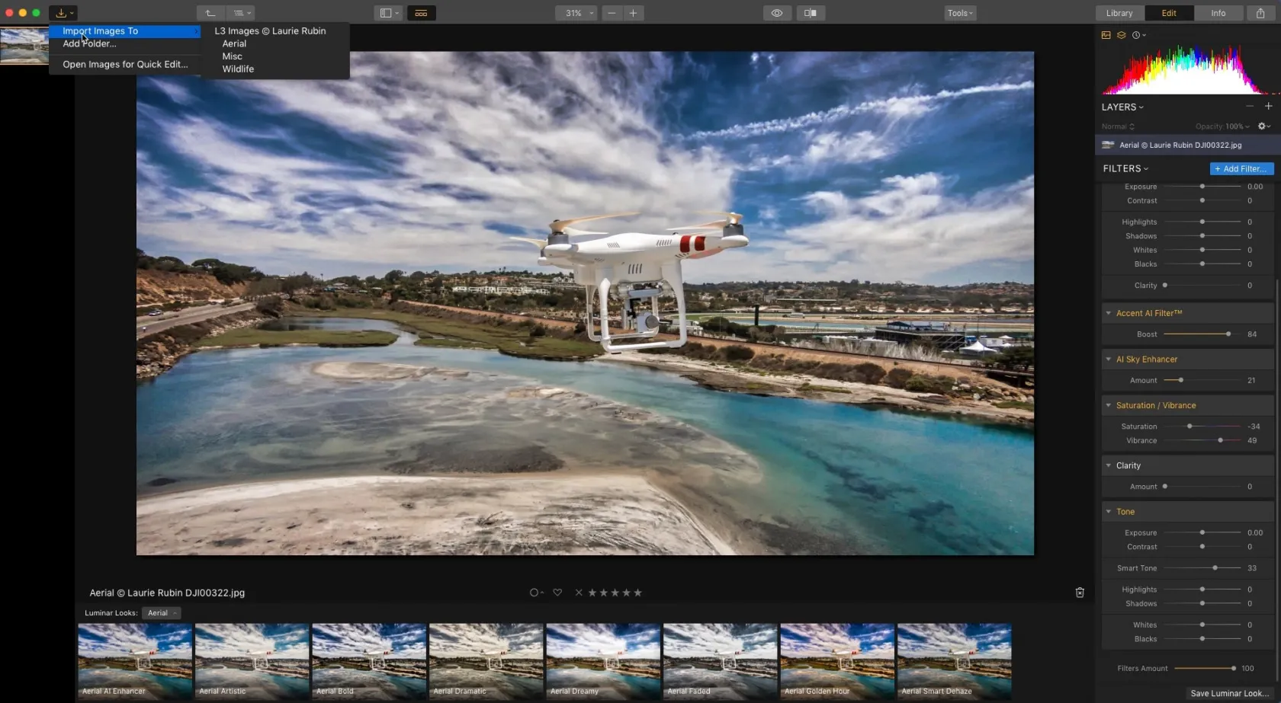The height and width of the screenshot is (703, 1281).
Task: Toggle the filmstrip panel button
Action: [x=421, y=13]
